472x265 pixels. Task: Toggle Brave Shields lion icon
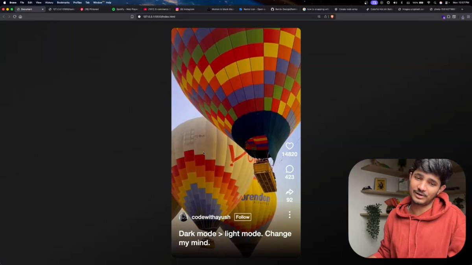(332, 16)
